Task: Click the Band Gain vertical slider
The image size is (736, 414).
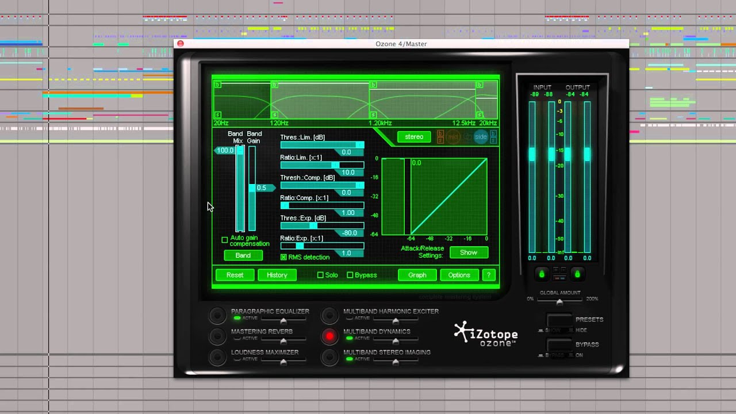Action: [252, 189]
